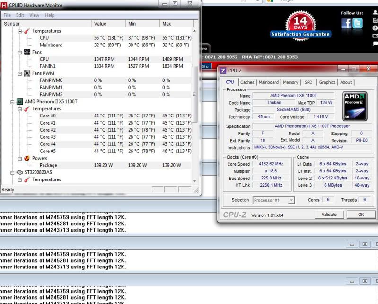Select the CPU tab in CPU-Z
The width and height of the screenshot is (378, 304).
click(230, 82)
